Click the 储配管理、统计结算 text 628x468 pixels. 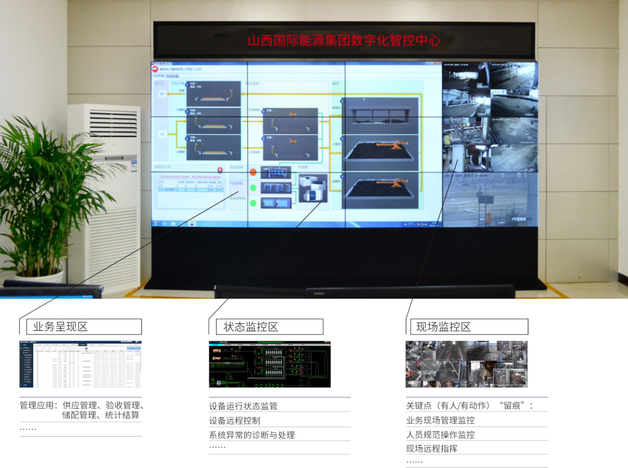(101, 415)
